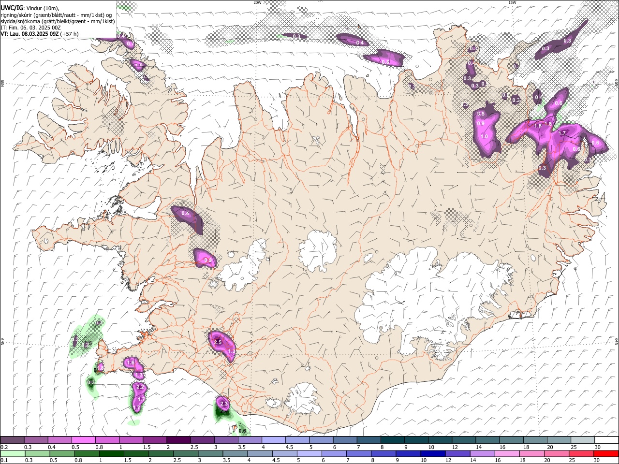
Task: Click the 1.0 snowfall value in northeast Iceland
Action: (x=484, y=137)
